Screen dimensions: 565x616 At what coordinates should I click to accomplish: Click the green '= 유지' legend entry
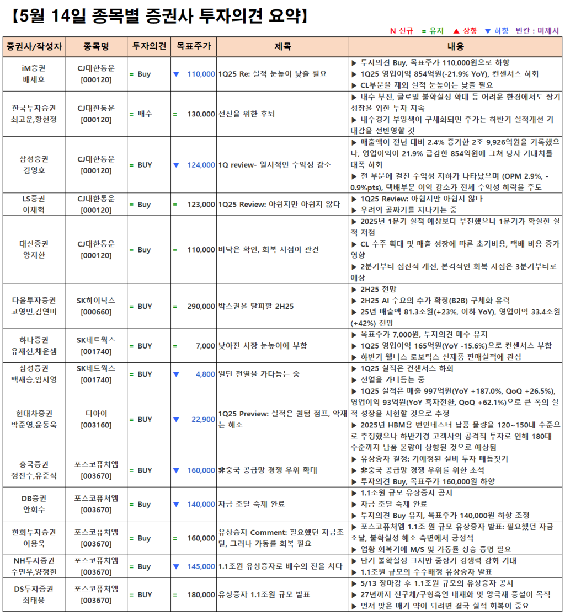click(433, 31)
